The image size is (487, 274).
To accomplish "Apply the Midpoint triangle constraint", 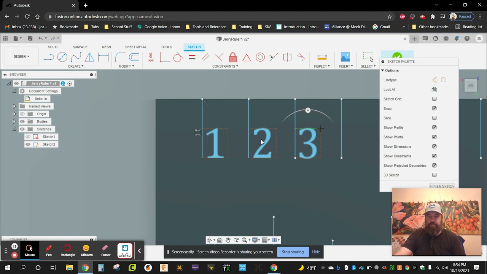I will pos(247,57).
